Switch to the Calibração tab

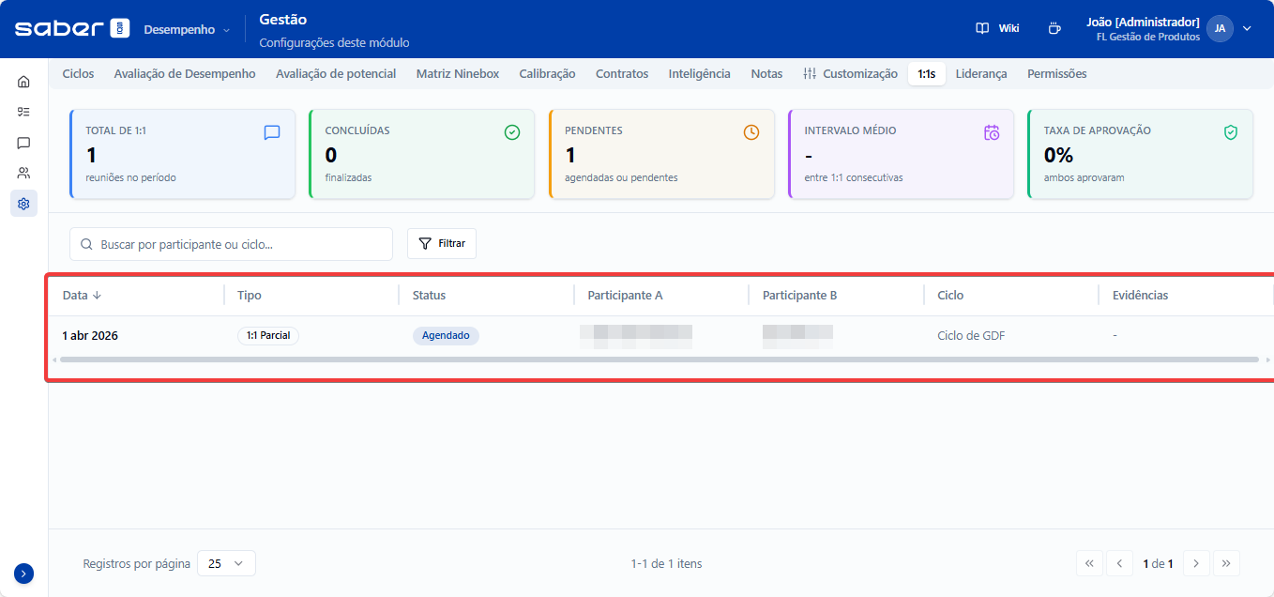click(x=547, y=74)
